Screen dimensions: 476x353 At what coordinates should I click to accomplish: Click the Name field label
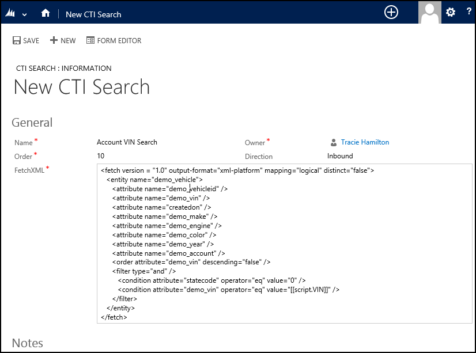(24, 143)
